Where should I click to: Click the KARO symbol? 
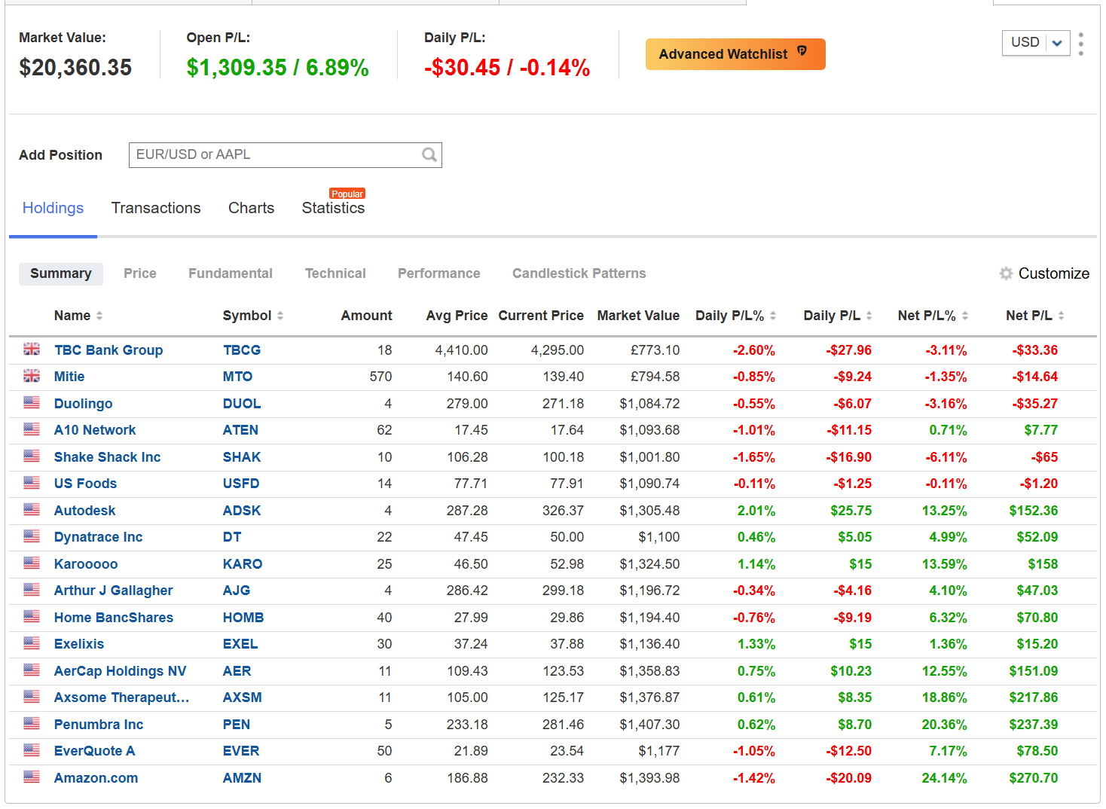click(243, 564)
